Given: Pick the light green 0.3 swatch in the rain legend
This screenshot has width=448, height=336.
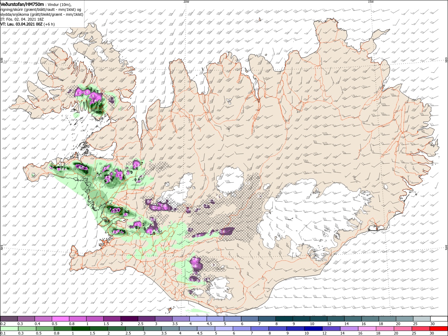Looking at the screenshot, I should (27, 329).
